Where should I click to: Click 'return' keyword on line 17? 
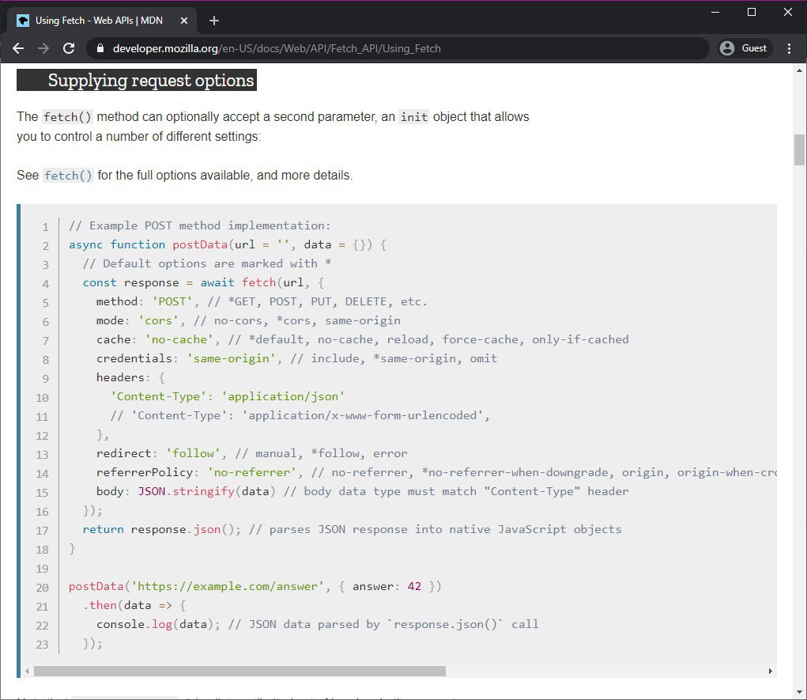(x=103, y=529)
